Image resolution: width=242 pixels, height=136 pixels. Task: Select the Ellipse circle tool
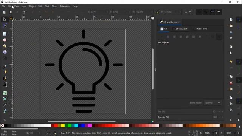[x=5, y=40]
